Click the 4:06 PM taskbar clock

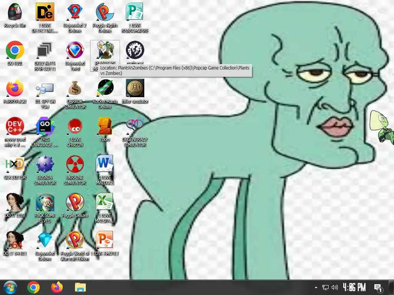pyautogui.click(x=354, y=287)
